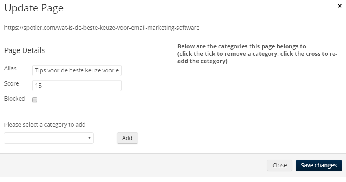Click the dropdown arrow of the category selector
This screenshot has height=182, width=346.
90,138
